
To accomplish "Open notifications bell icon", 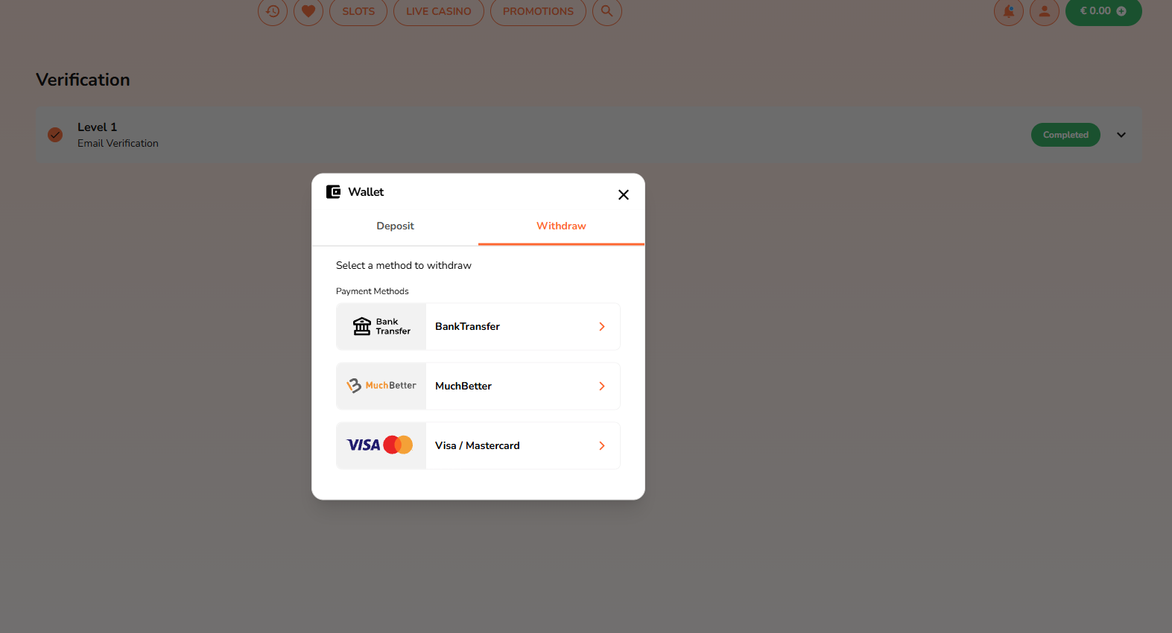I will tap(1009, 11).
